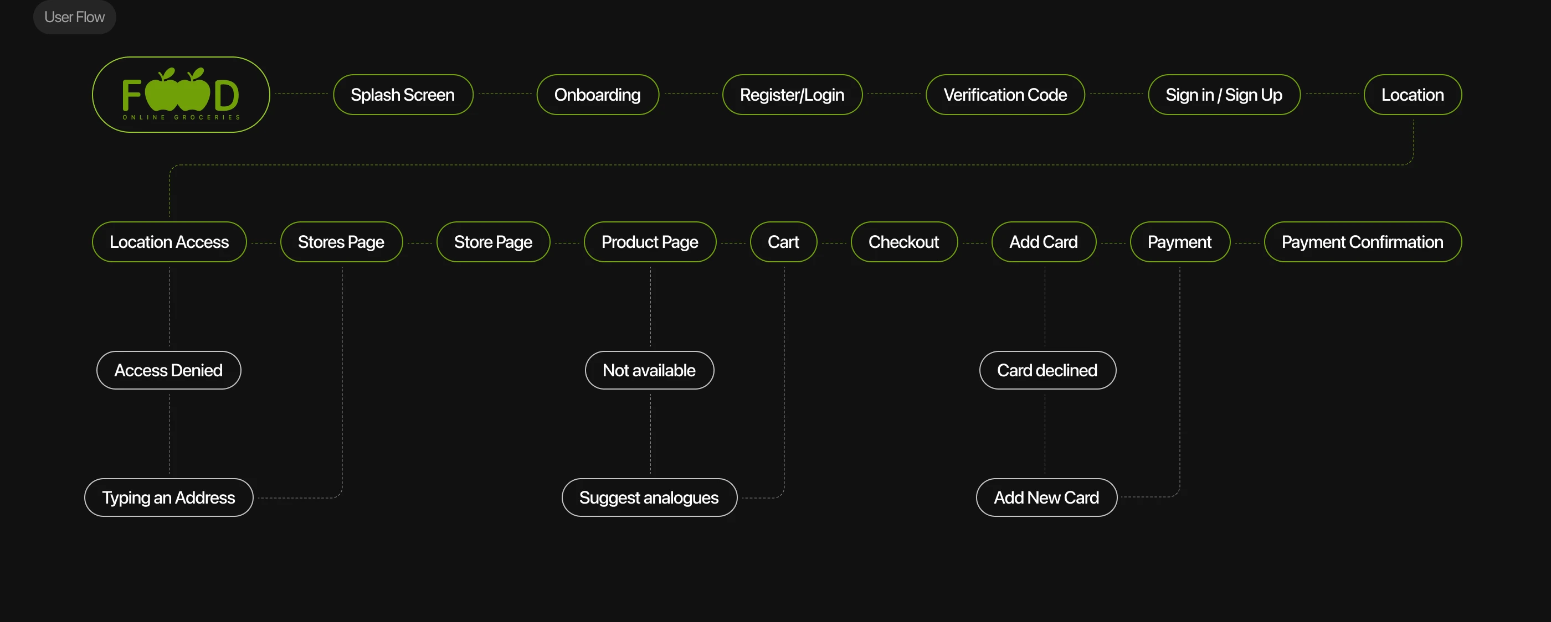Open the Verification Code node
1551x622 pixels.
1005,95
